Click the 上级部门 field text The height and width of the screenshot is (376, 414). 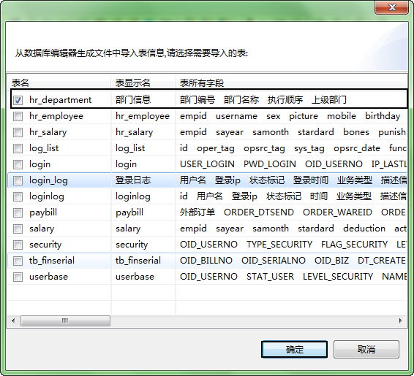(x=329, y=100)
